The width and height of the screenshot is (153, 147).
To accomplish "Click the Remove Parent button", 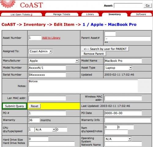I will pos(94,54).
